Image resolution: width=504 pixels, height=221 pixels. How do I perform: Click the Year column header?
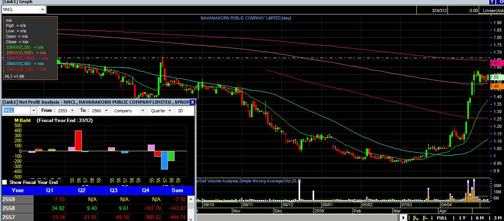click(18, 191)
